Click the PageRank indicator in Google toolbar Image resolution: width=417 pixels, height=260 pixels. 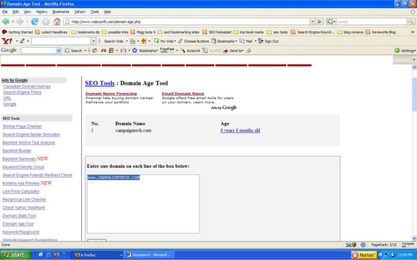click(167, 50)
